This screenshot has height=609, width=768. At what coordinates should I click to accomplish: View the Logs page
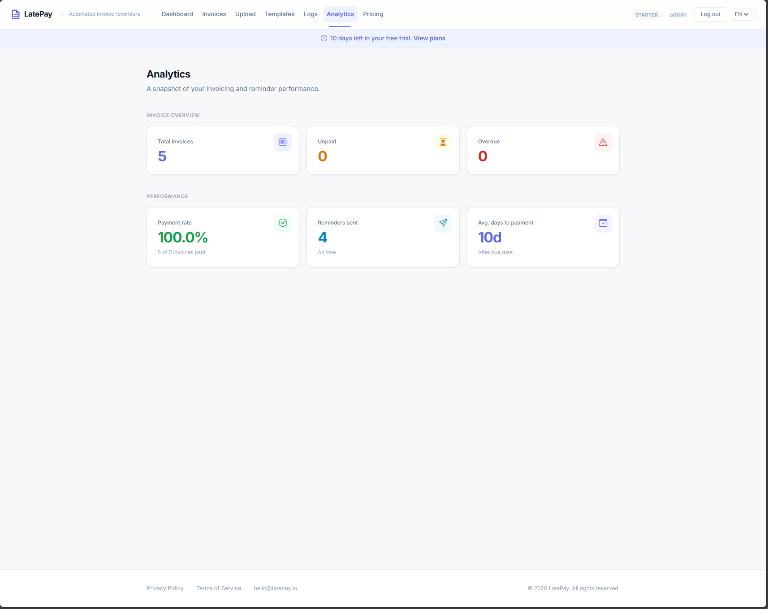[311, 14]
